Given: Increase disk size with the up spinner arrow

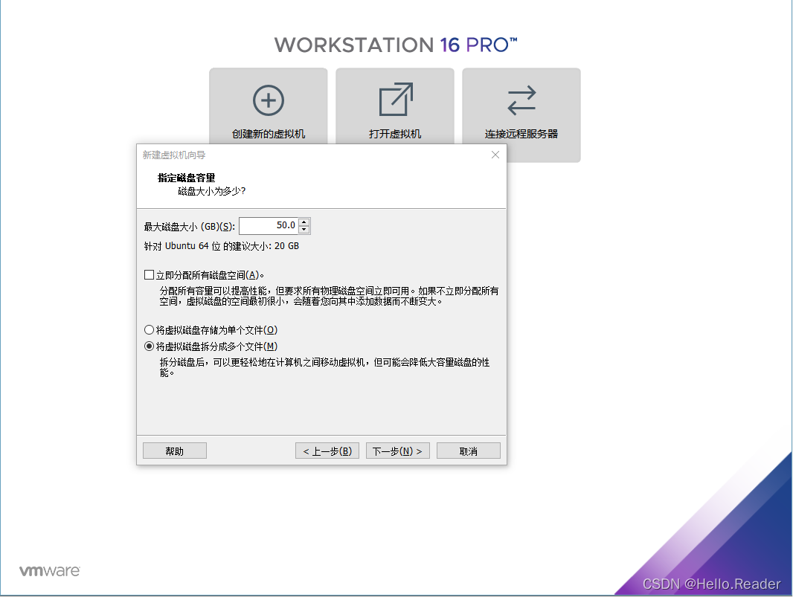Looking at the screenshot, I should tap(304, 222).
